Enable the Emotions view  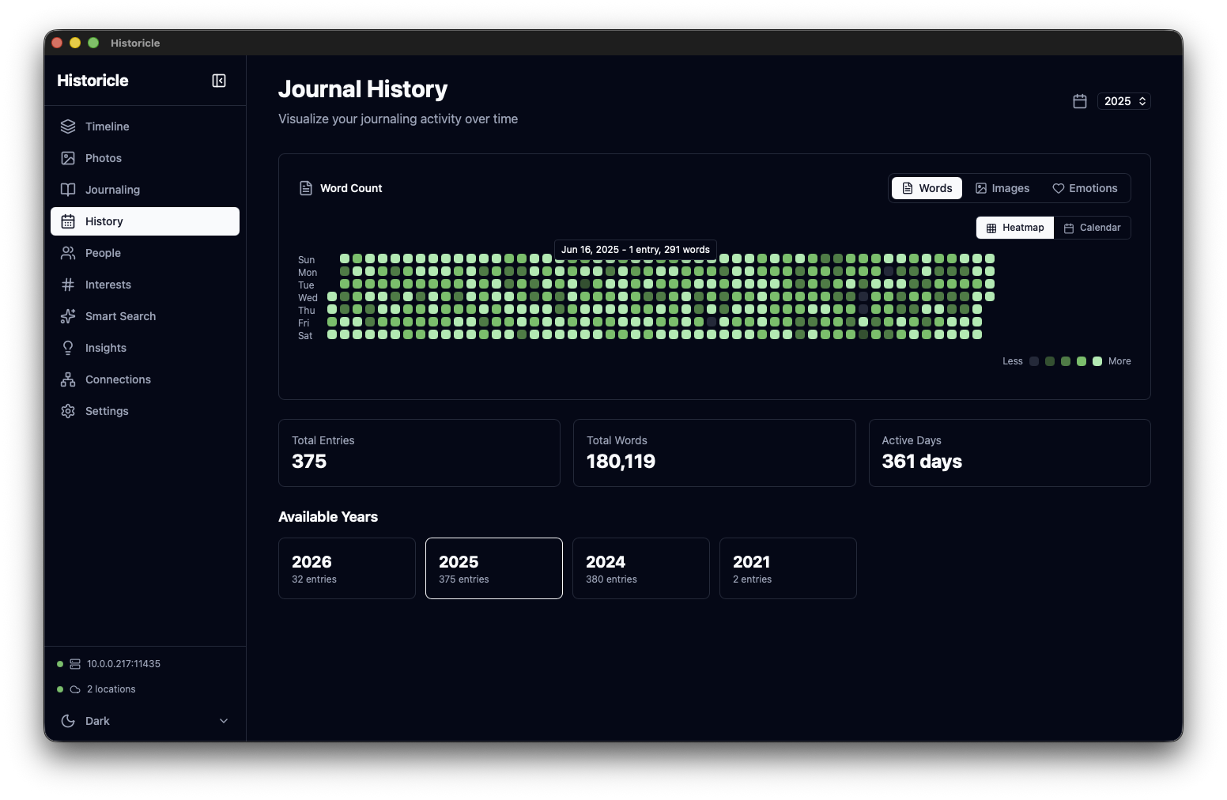click(1084, 188)
